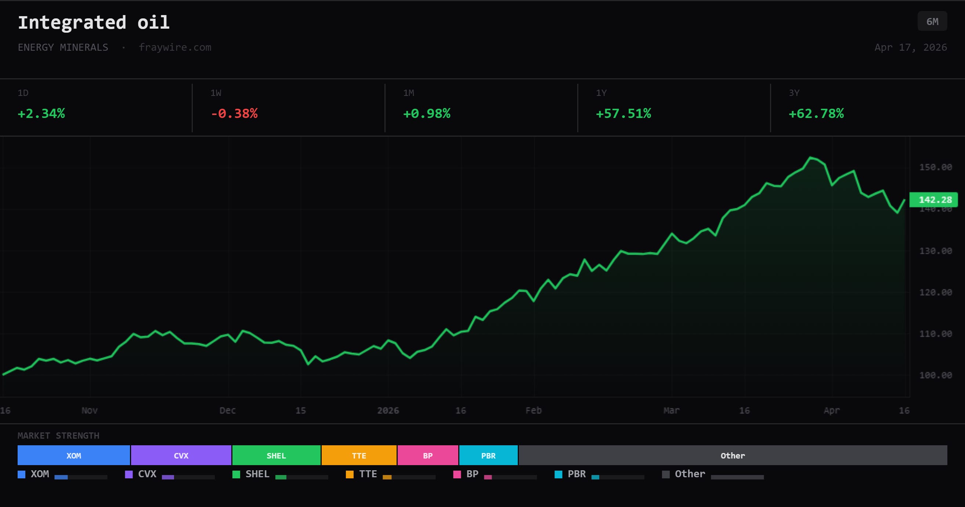Click the pink BP legend swatch
Image resolution: width=965 pixels, height=507 pixels.
pyautogui.click(x=457, y=474)
